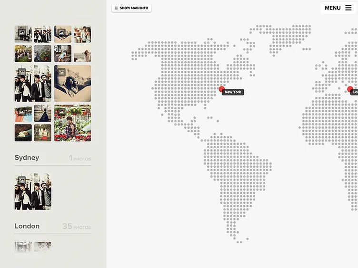This screenshot has width=358, height=268.
Task: Click the 35 Photos count for London
Action: tap(76, 227)
